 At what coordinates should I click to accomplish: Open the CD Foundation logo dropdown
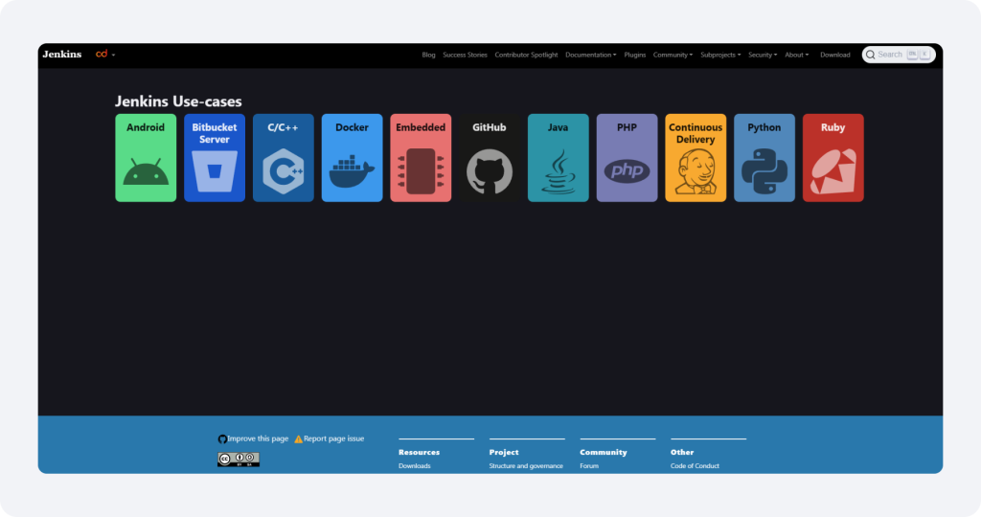(x=105, y=55)
